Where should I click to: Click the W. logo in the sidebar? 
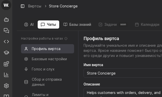tap(6, 5)
